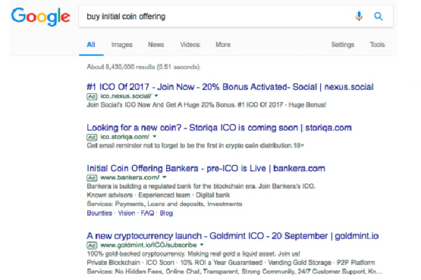421x280 pixels.
Task: Click the blue search magnifier icon
Action: click(x=379, y=17)
